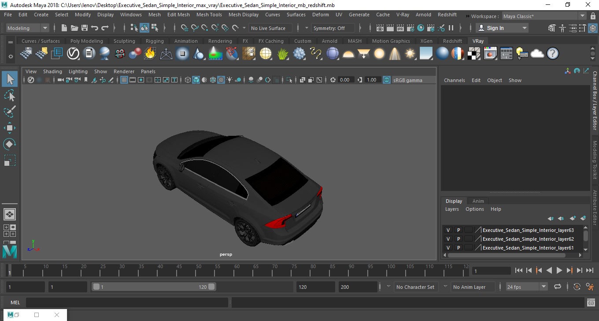
Task: Switch to the Rigging shelf tab
Action: (x=155, y=41)
